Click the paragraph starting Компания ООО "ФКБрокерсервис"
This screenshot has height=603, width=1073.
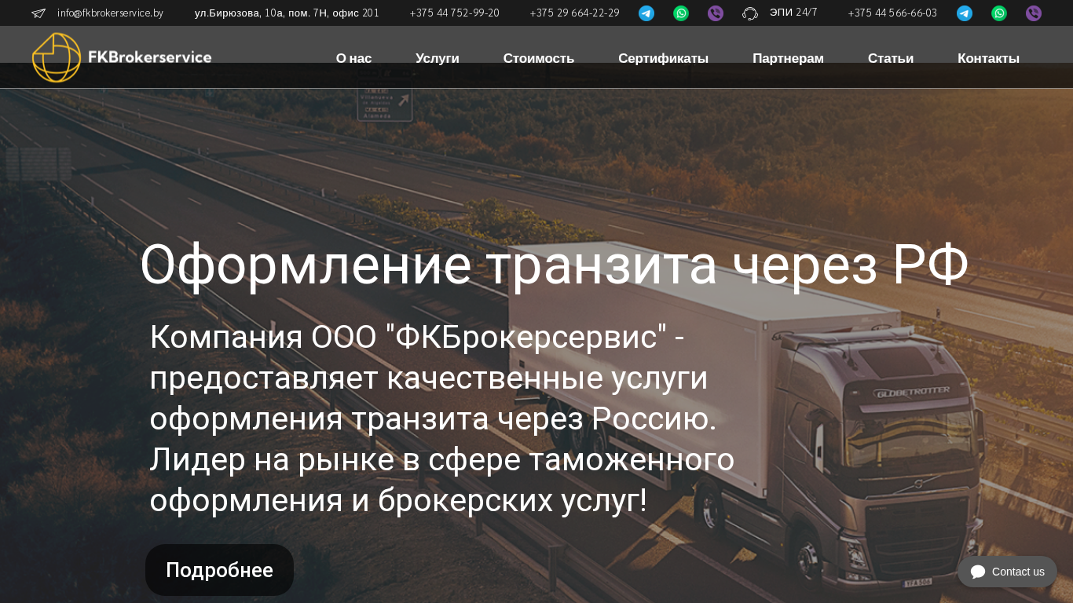click(x=442, y=419)
